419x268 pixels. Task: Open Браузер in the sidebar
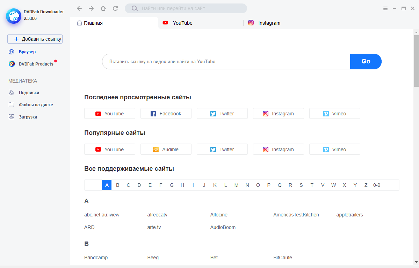[x=27, y=52]
